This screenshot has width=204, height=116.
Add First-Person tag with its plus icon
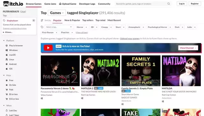(56, 33)
